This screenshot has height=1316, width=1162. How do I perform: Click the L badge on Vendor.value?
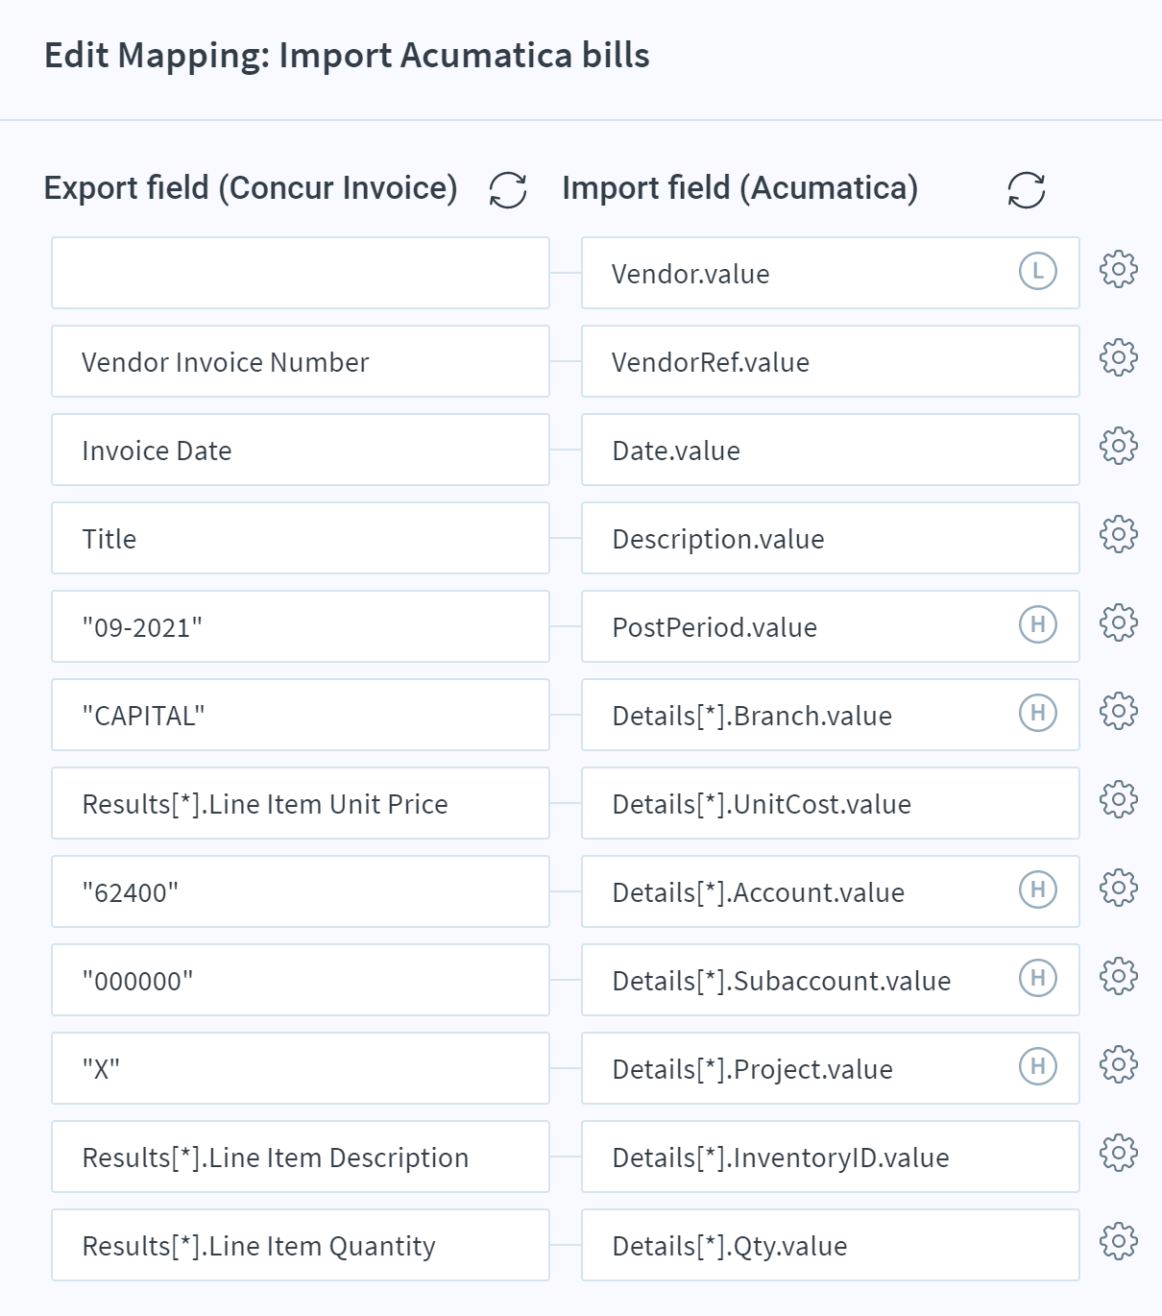pyautogui.click(x=1038, y=271)
